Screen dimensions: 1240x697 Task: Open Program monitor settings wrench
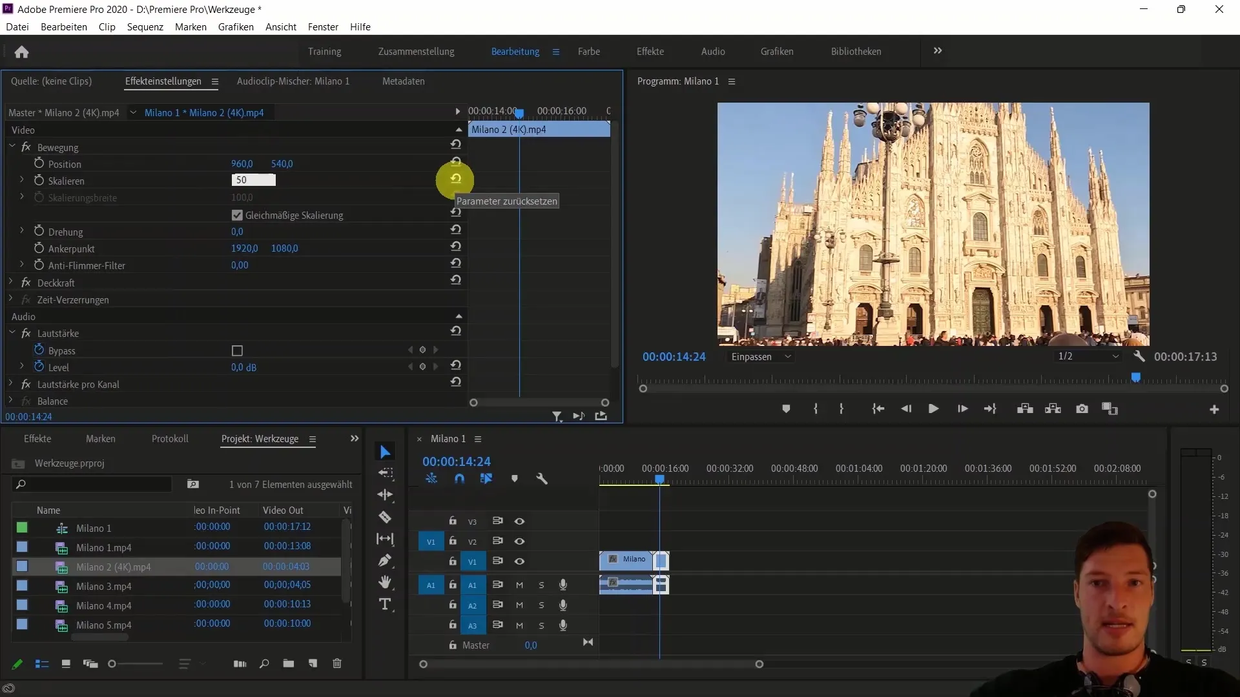1139,356
